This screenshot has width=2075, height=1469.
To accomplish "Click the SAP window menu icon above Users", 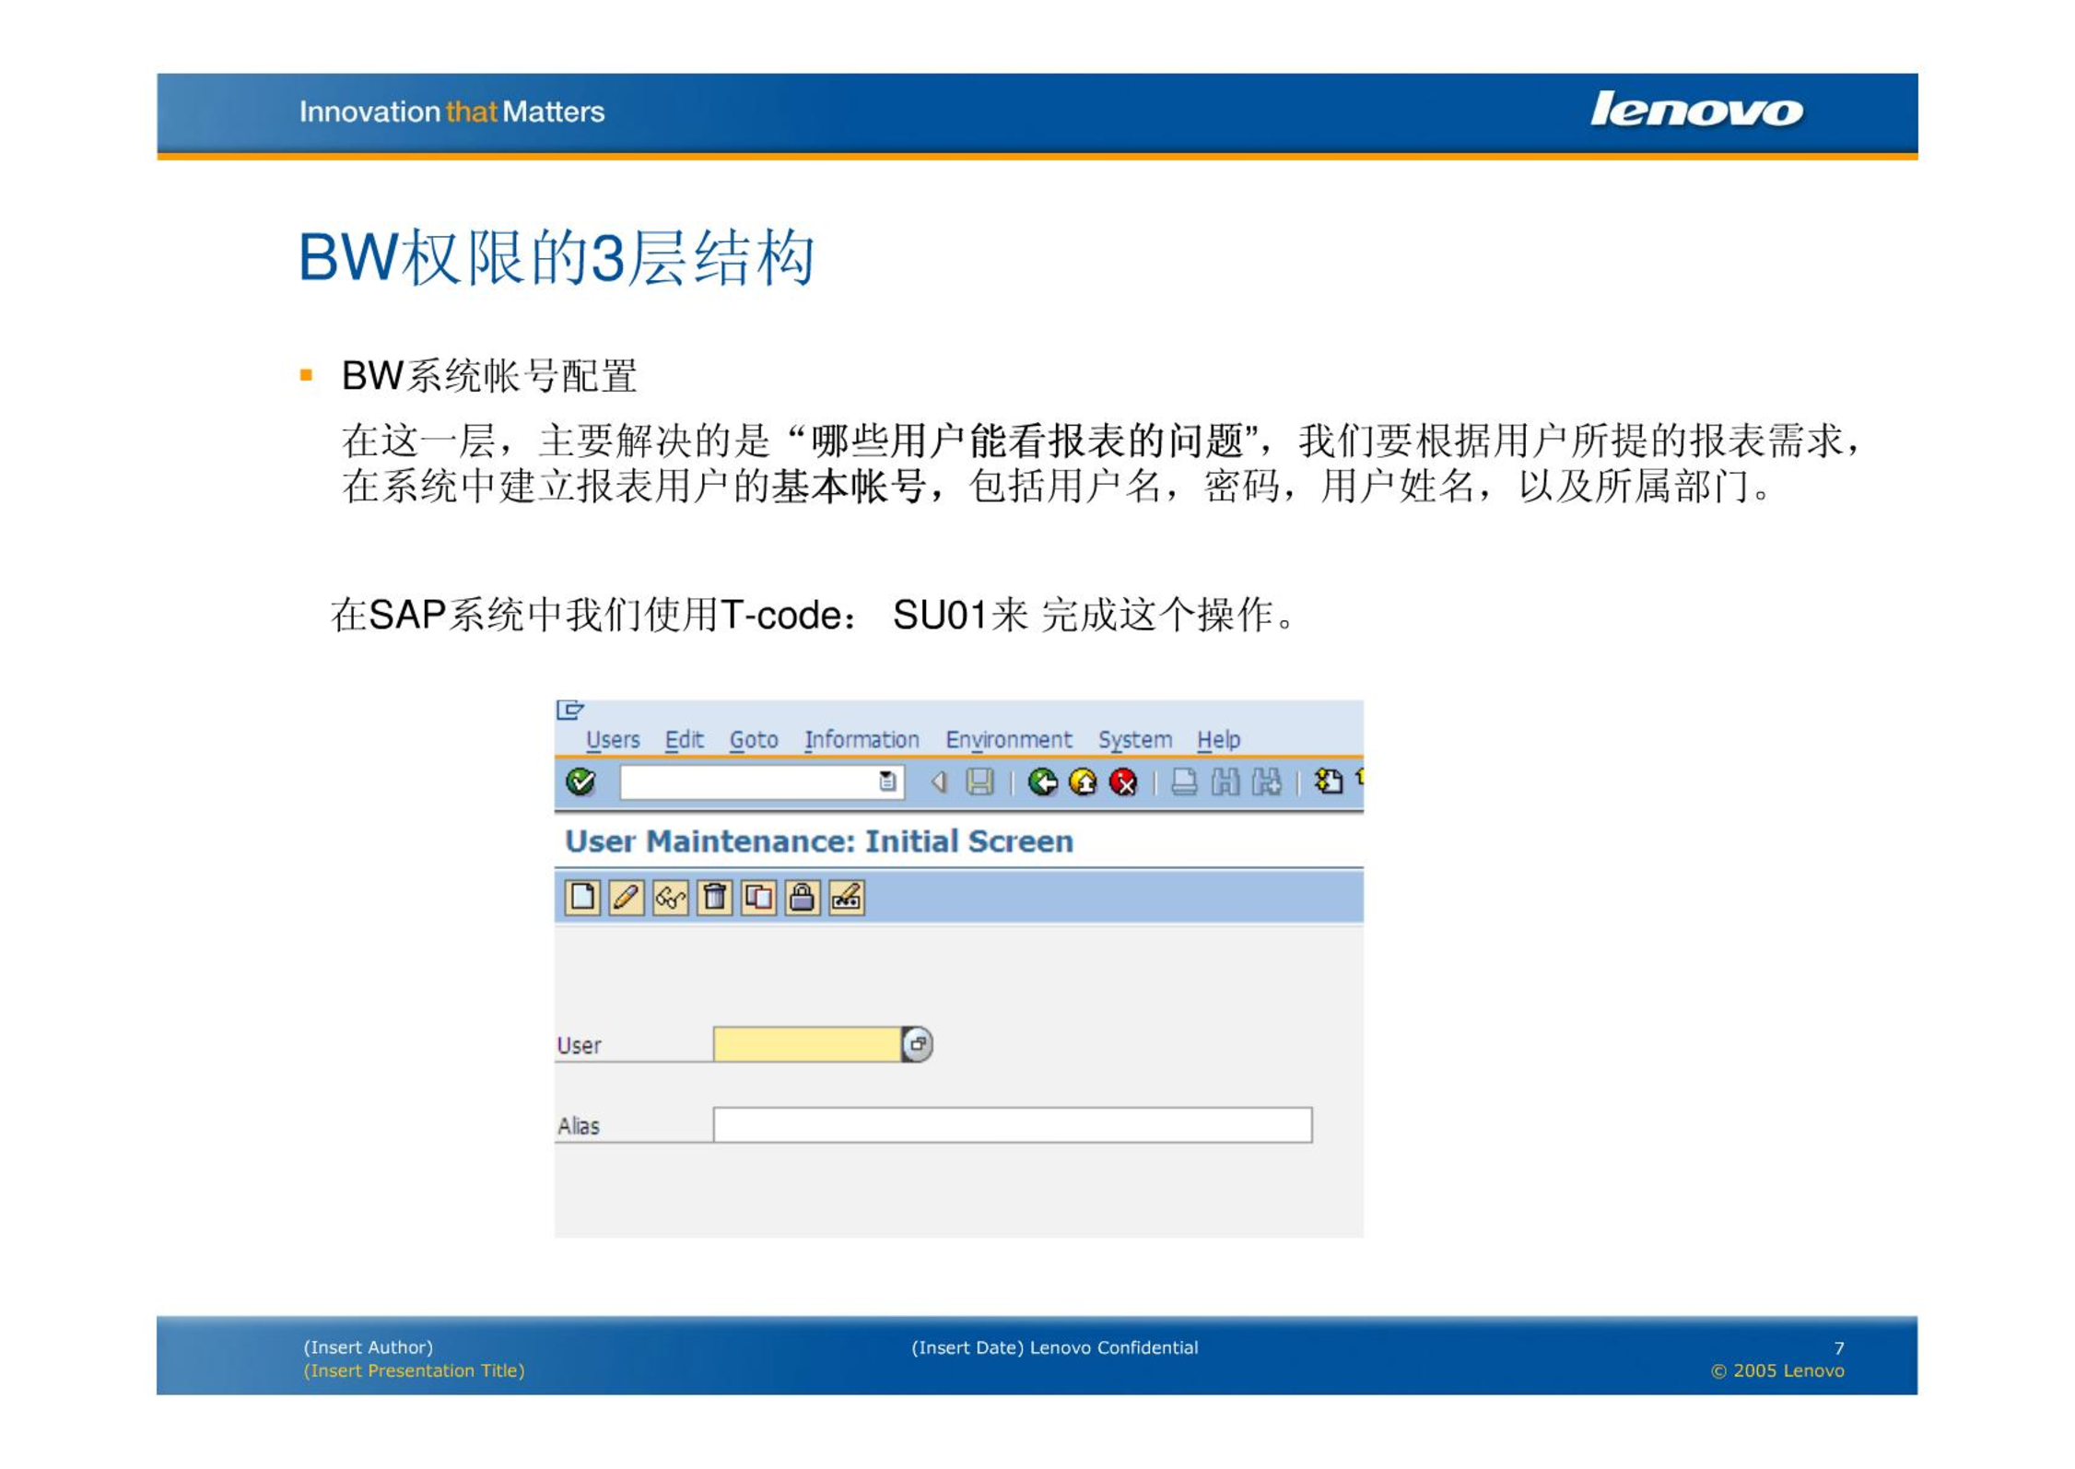I will [x=570, y=710].
